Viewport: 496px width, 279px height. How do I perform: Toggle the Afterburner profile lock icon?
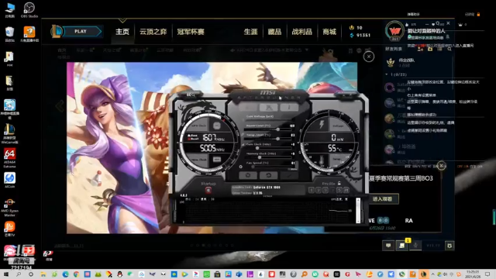(339, 183)
